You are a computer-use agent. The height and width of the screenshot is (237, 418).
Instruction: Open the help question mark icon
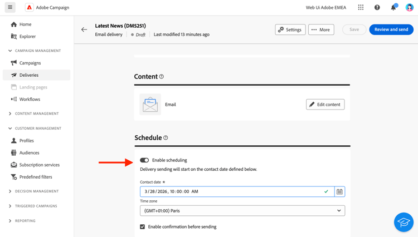377,7
